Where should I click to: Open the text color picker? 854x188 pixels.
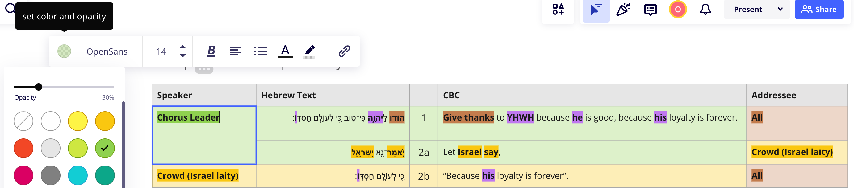(285, 51)
